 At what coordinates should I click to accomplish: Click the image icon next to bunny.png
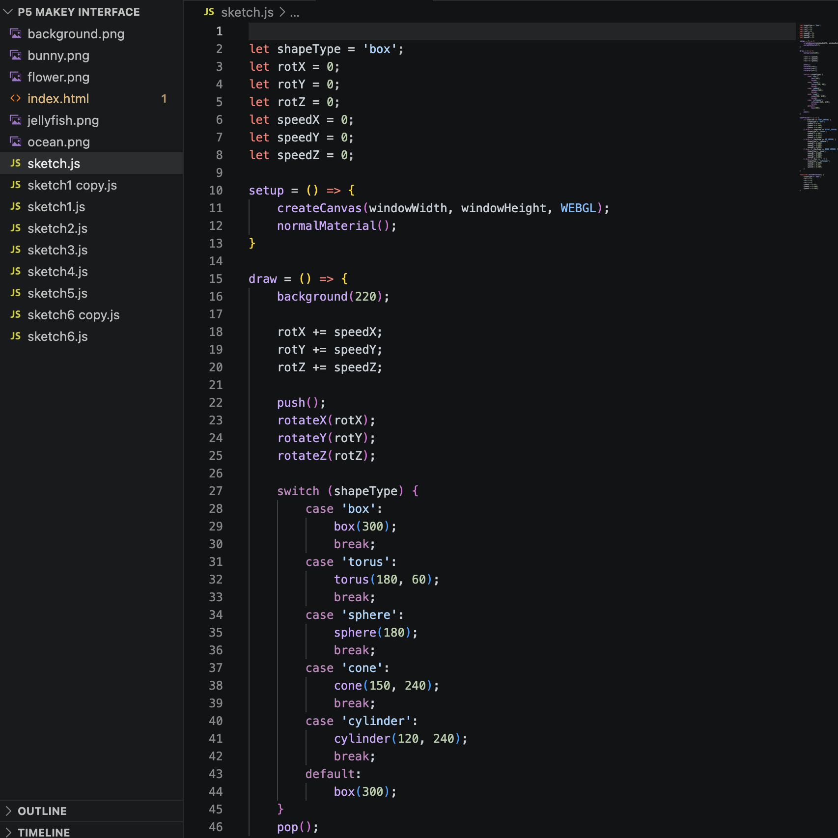coord(16,56)
